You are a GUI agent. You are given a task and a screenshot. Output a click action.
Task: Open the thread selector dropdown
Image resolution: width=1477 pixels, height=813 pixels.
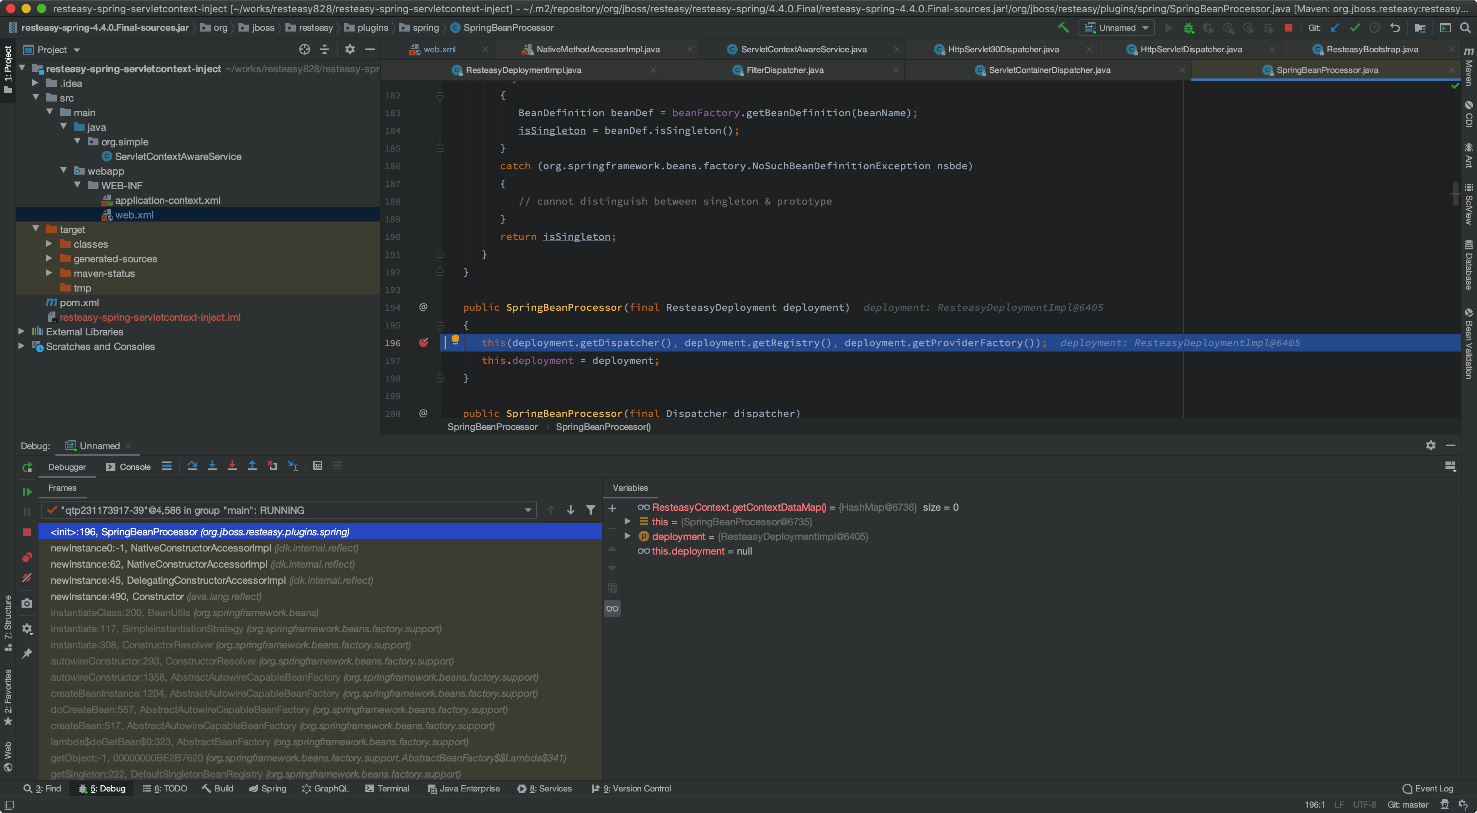tap(527, 510)
